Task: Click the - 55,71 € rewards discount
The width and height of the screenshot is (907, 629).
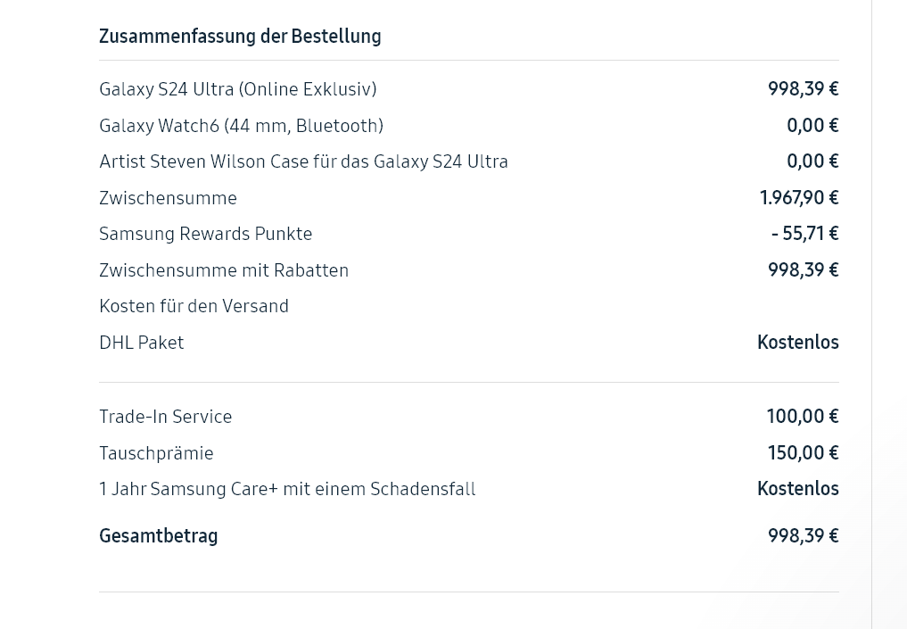Action: [x=804, y=234]
